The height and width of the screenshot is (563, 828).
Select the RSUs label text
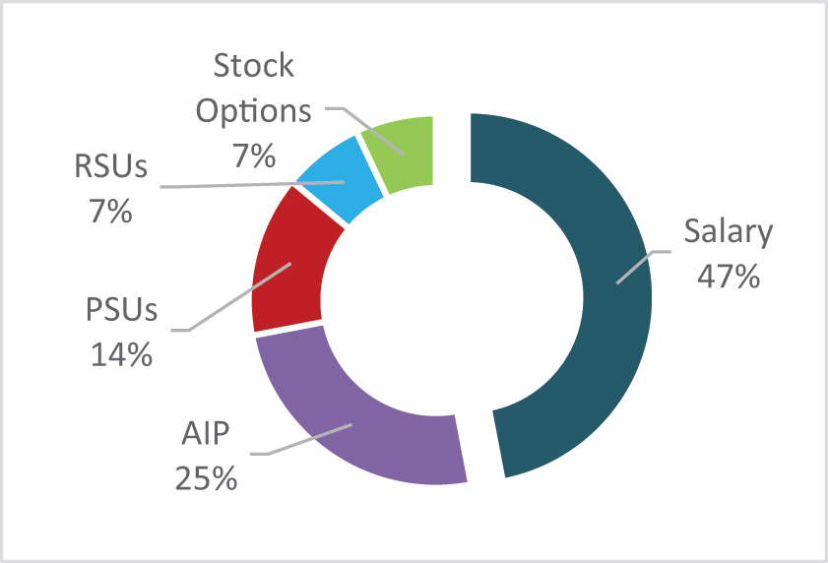[x=110, y=166]
